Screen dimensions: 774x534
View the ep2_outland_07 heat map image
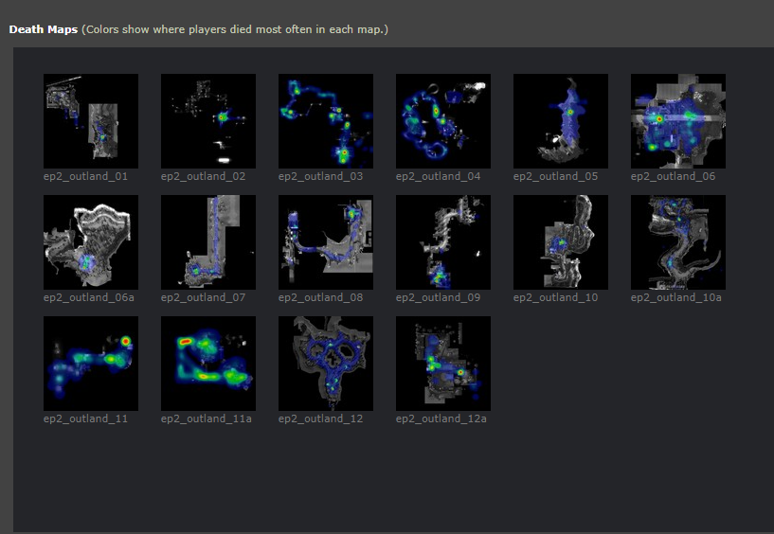coord(208,242)
